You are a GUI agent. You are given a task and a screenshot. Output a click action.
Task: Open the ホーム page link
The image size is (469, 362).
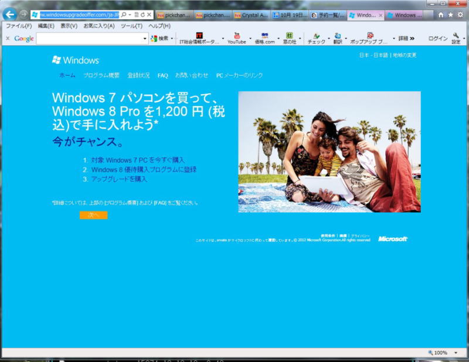[67, 76]
